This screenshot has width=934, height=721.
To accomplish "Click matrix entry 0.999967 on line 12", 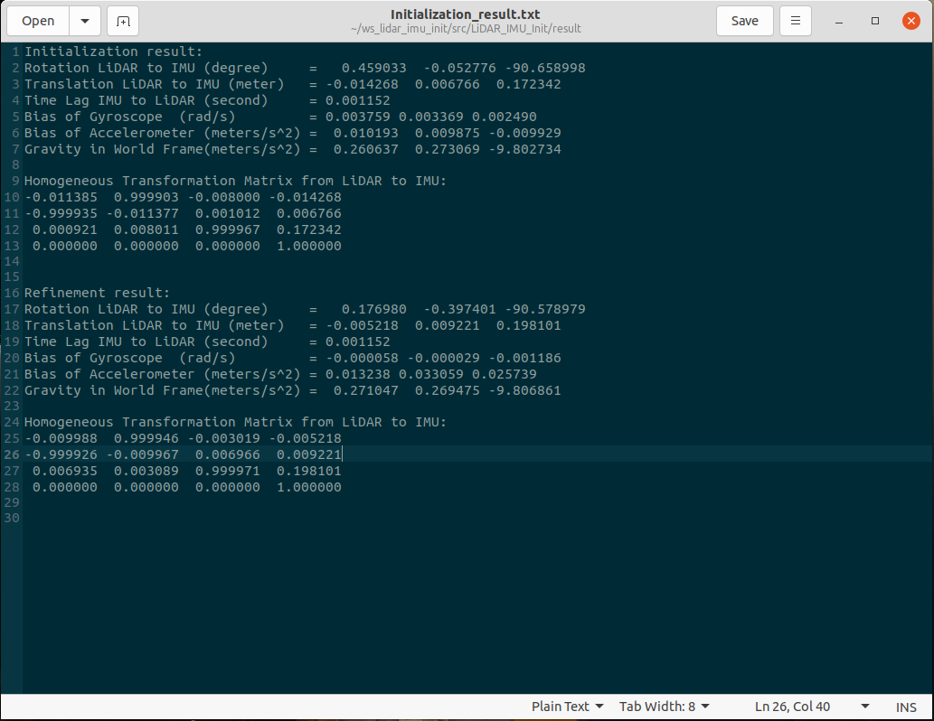I will tap(228, 229).
